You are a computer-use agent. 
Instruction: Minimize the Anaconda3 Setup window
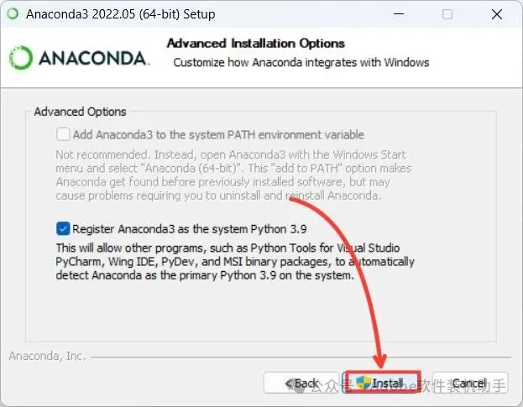pyautogui.click(x=401, y=14)
